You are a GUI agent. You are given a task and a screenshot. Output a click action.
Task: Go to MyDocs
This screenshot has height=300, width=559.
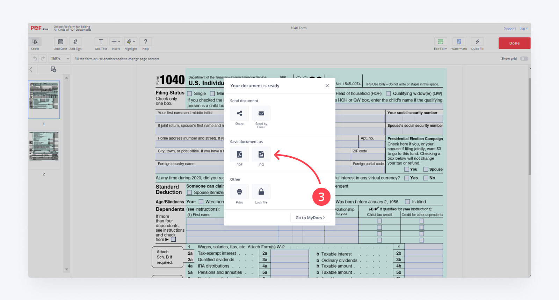(x=310, y=218)
